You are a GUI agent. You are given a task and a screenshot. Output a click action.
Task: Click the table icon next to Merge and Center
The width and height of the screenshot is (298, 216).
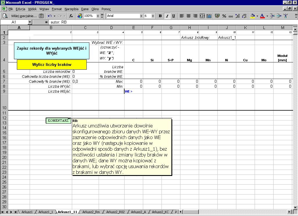[209, 16]
